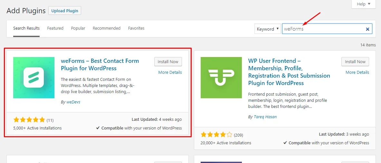The width and height of the screenshot is (381, 163).
Task: Click "Last Updated: 4 weeks ago" text
Action: tap(157, 120)
